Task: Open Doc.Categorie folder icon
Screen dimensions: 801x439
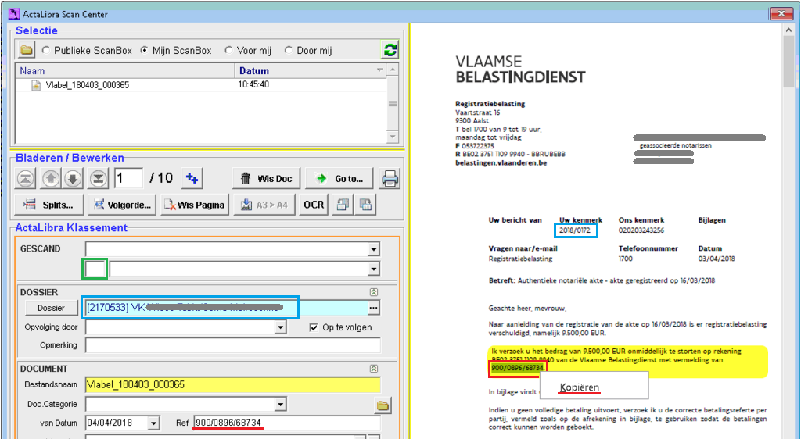Action: 383,406
